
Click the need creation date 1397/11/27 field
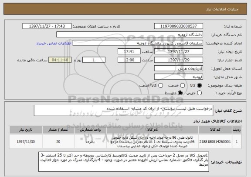click(179, 52)
